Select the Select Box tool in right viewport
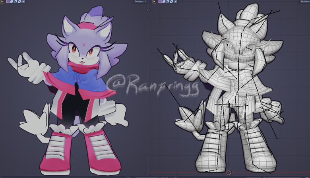Viewport: 310px width, 178px height. coord(154,2)
